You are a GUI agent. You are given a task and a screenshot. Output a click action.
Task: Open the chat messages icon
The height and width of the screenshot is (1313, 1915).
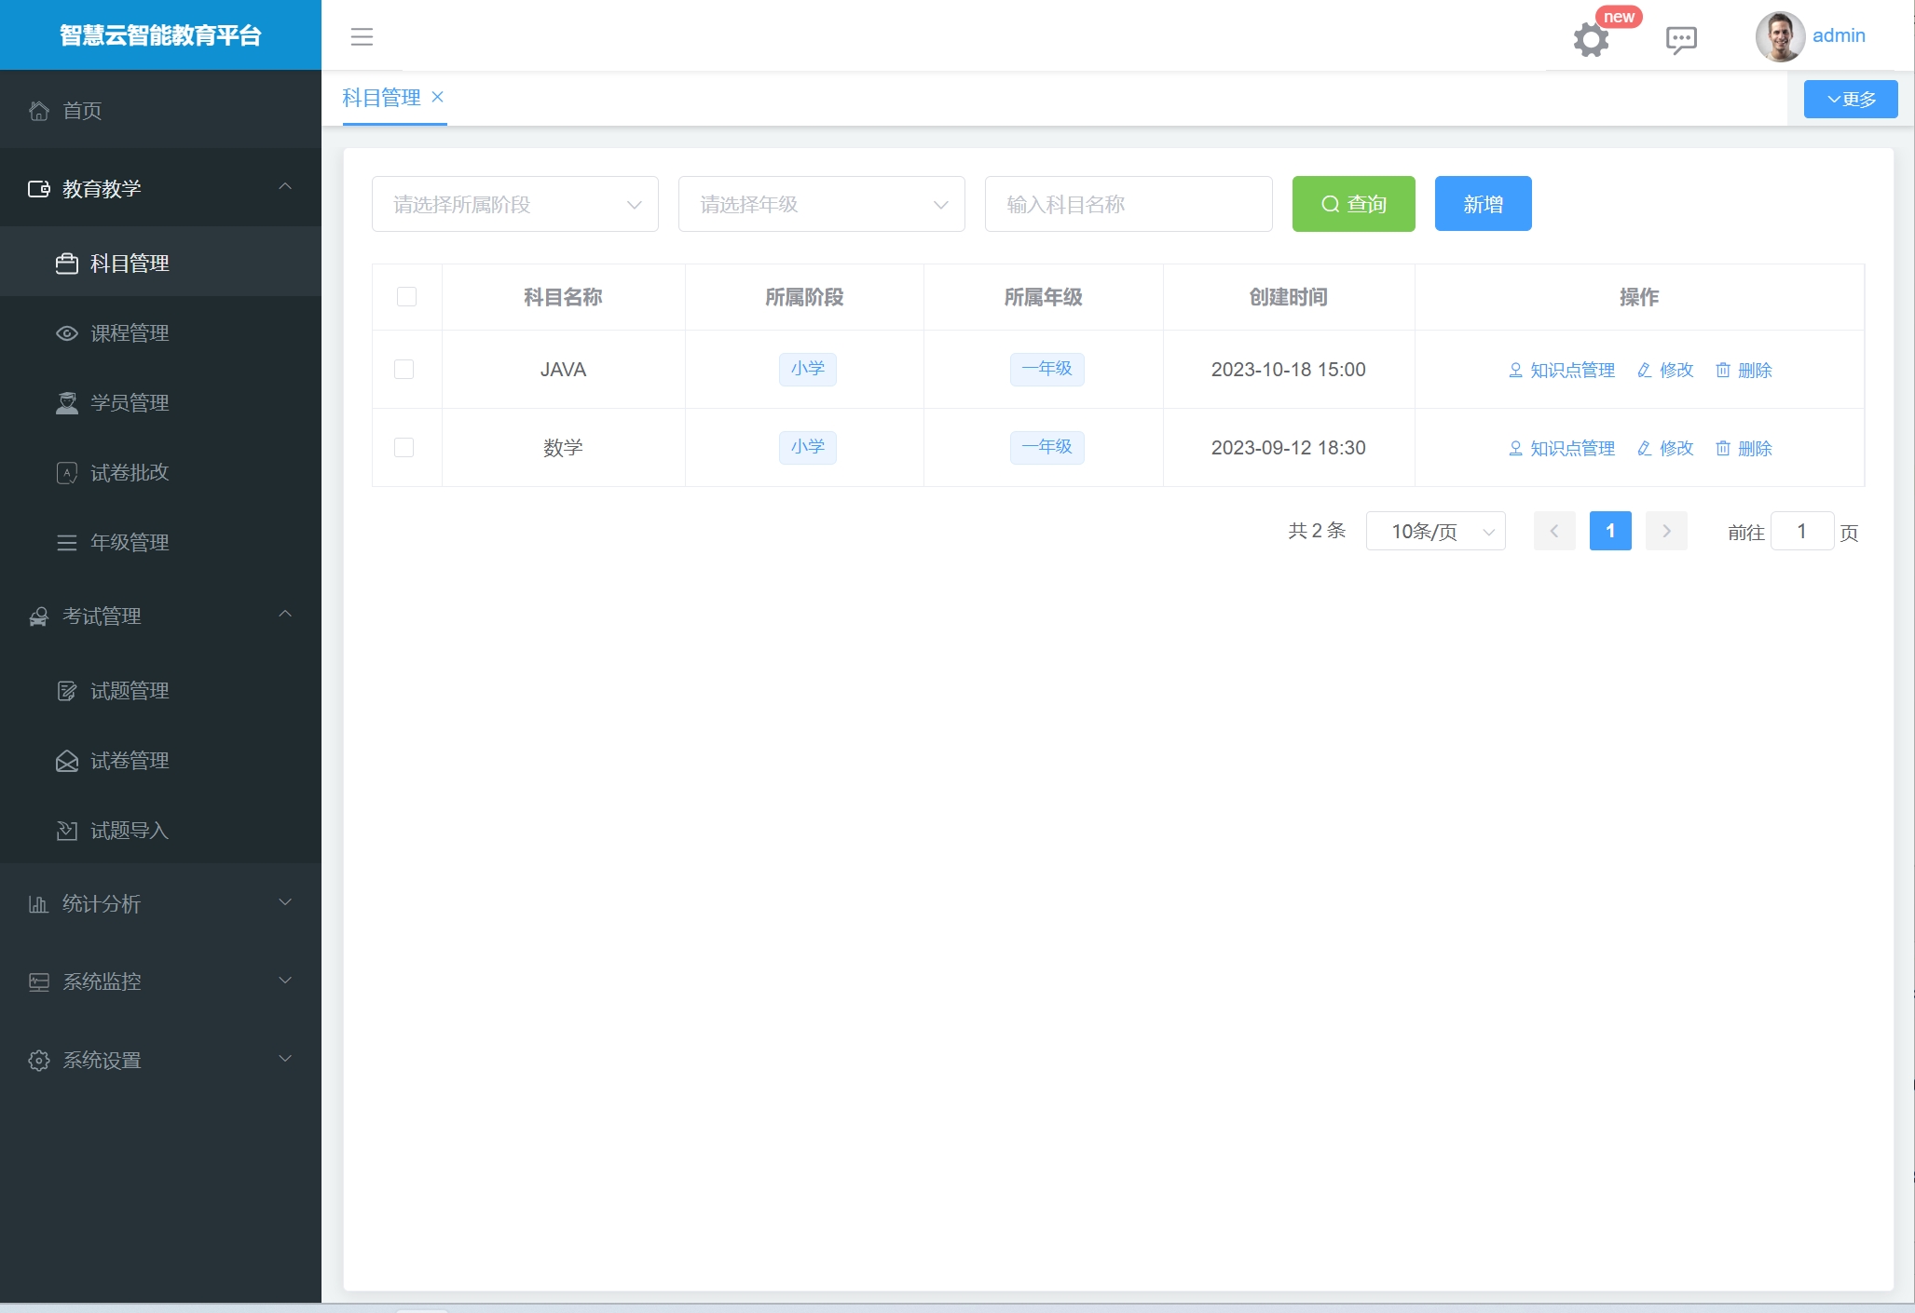[x=1681, y=39]
